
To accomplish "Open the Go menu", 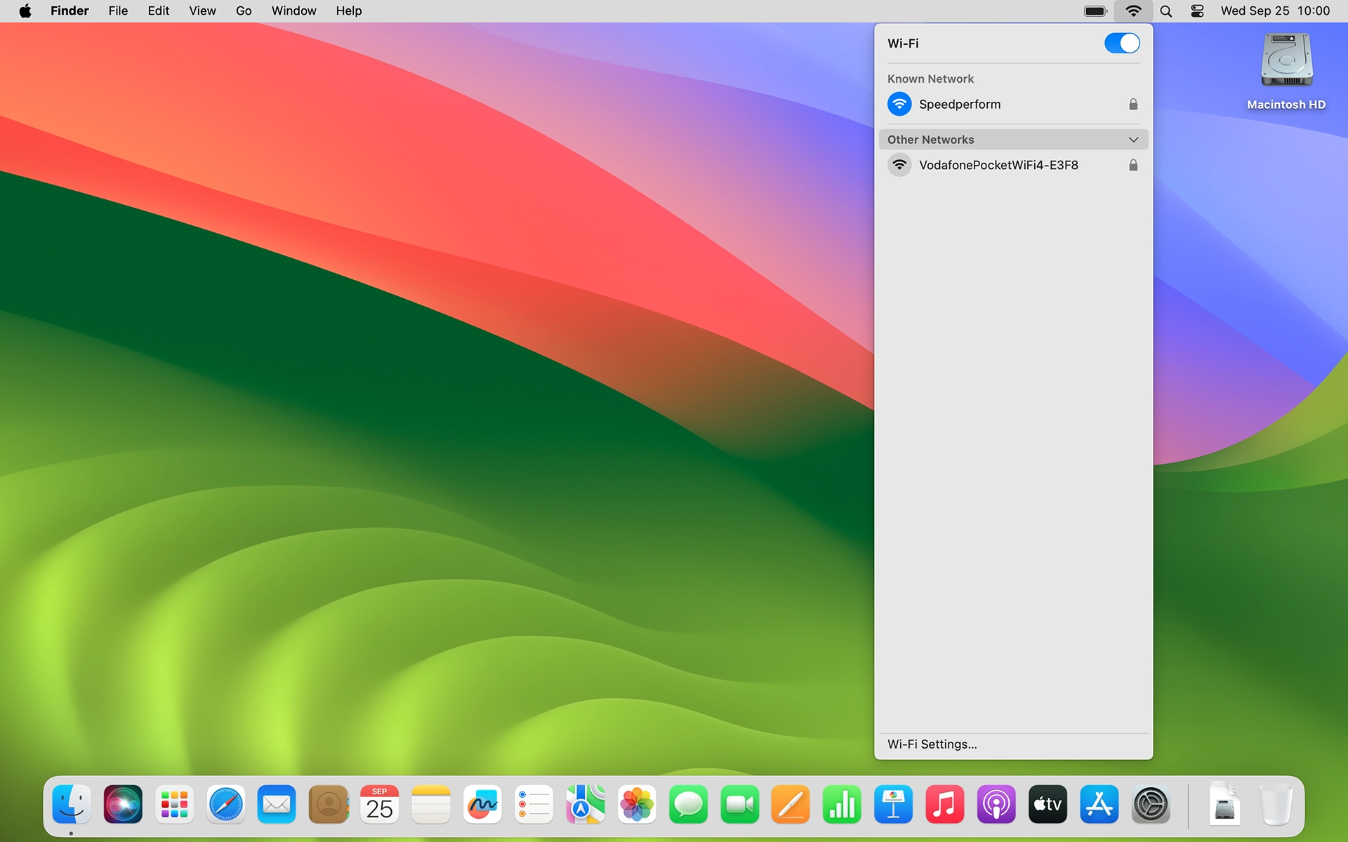I will pyautogui.click(x=244, y=11).
